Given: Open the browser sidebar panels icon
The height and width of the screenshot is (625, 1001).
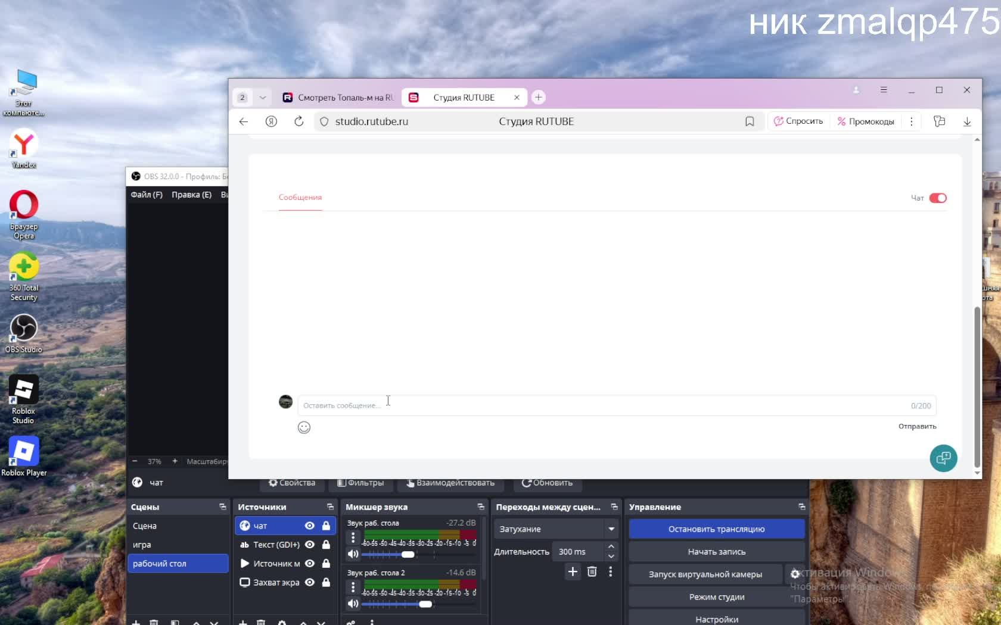Looking at the screenshot, I should (940, 121).
